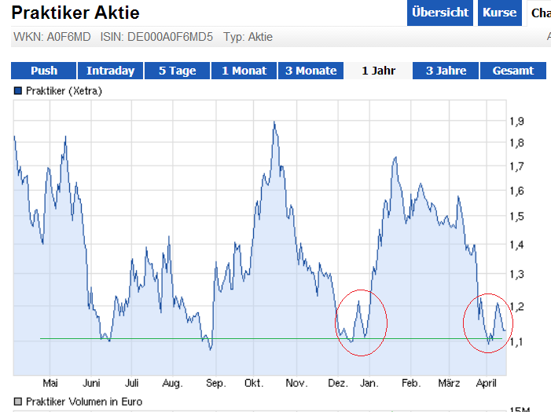This screenshot has width=551, height=412.
Task: Click the 1,2 price axis value
Action: click(x=516, y=306)
